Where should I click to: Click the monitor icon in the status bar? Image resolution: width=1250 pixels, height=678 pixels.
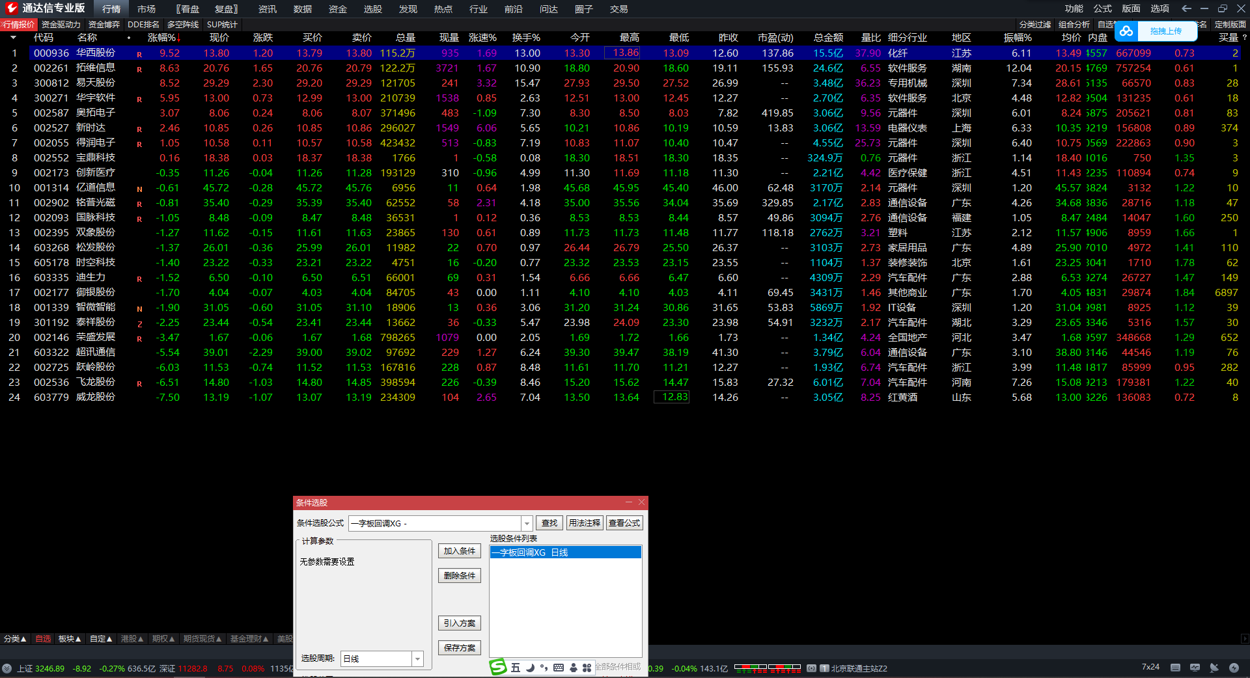point(1195,668)
